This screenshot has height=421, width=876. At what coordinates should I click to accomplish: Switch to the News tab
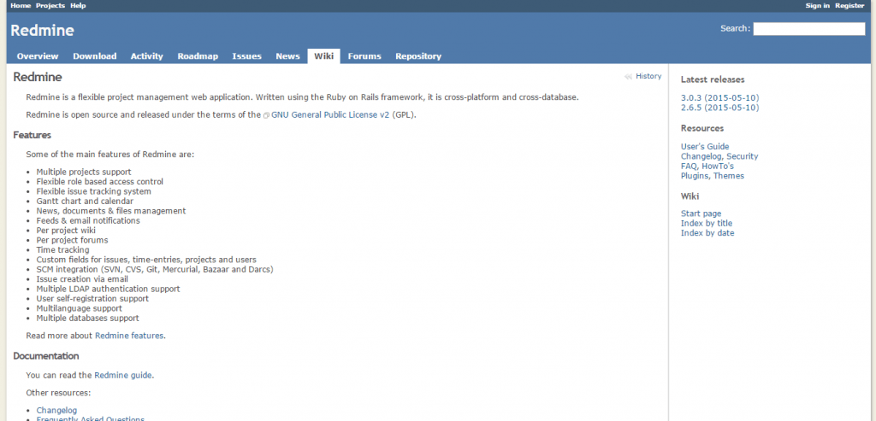(287, 56)
